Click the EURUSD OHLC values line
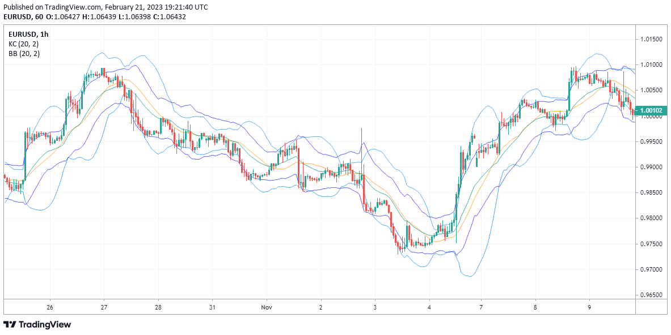The height and width of the screenshot is (335, 671). (95, 16)
